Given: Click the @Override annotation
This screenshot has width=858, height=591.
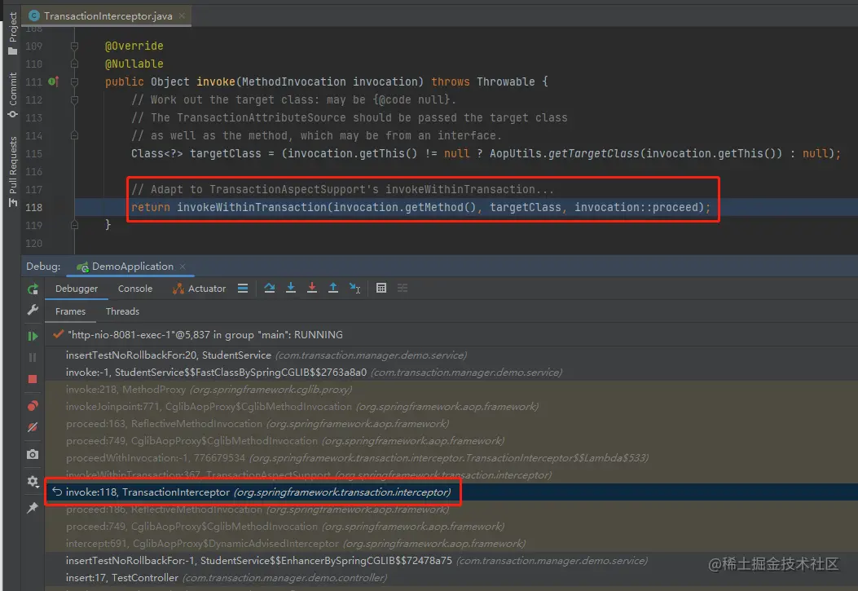Looking at the screenshot, I should 134,46.
